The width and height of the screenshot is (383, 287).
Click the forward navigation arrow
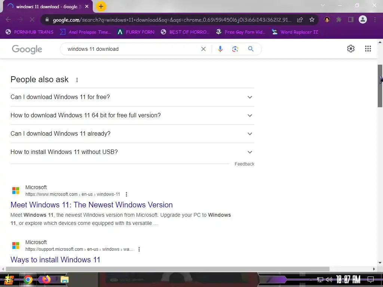click(20, 19)
